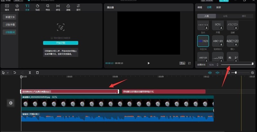Open the 转场 (Transitions) panel
Image resolution: width=257 pixels, height=132 pixels.
click(58, 7)
